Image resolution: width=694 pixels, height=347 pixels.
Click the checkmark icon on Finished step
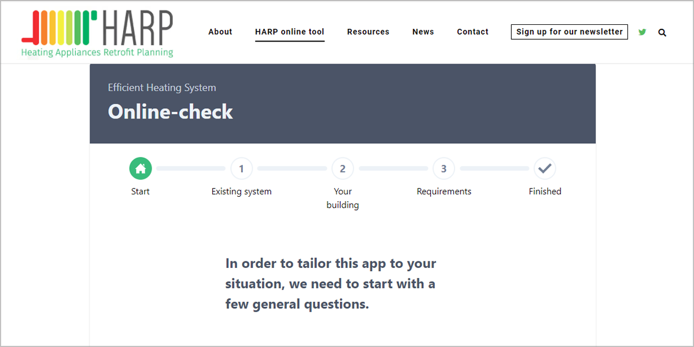(545, 168)
